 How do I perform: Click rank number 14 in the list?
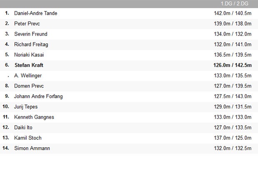[6, 148]
